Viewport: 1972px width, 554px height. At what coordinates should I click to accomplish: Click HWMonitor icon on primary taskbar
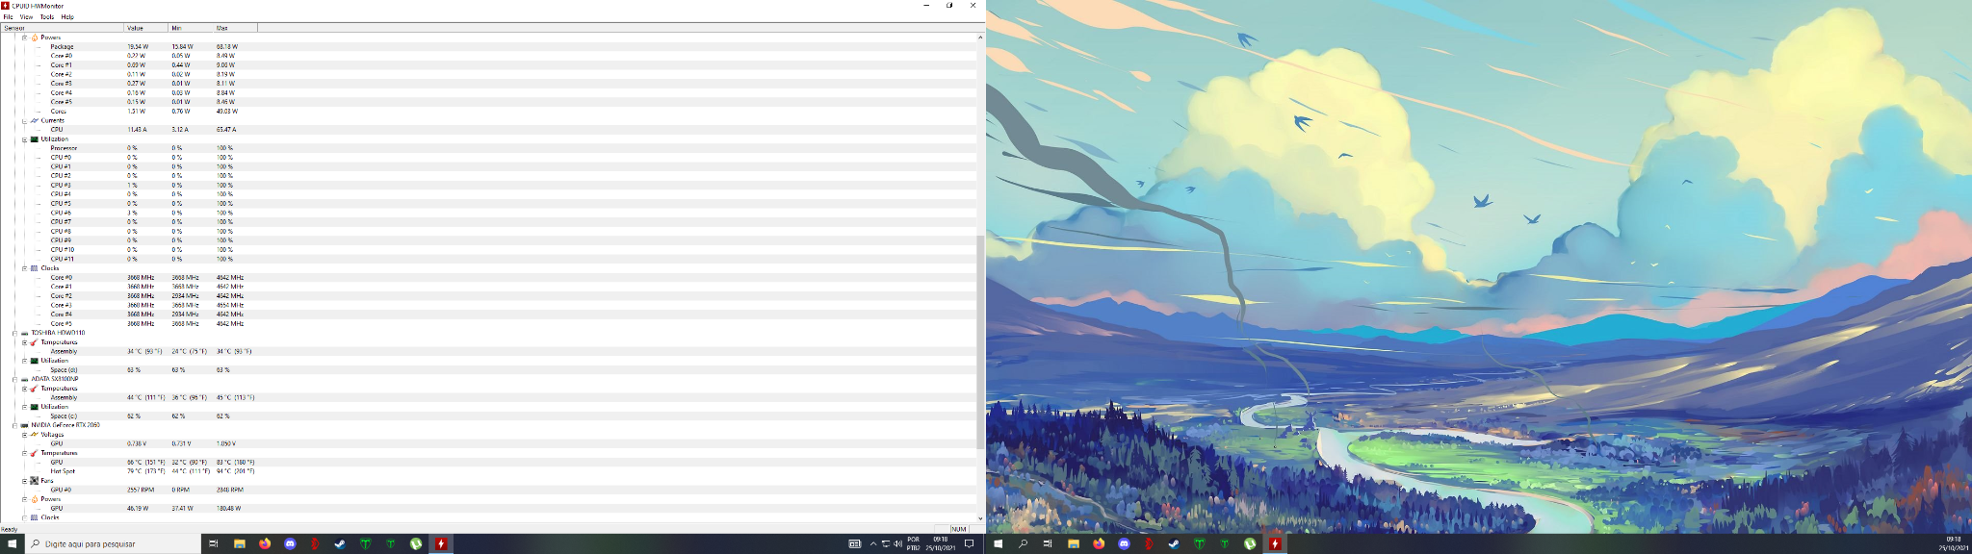[441, 543]
